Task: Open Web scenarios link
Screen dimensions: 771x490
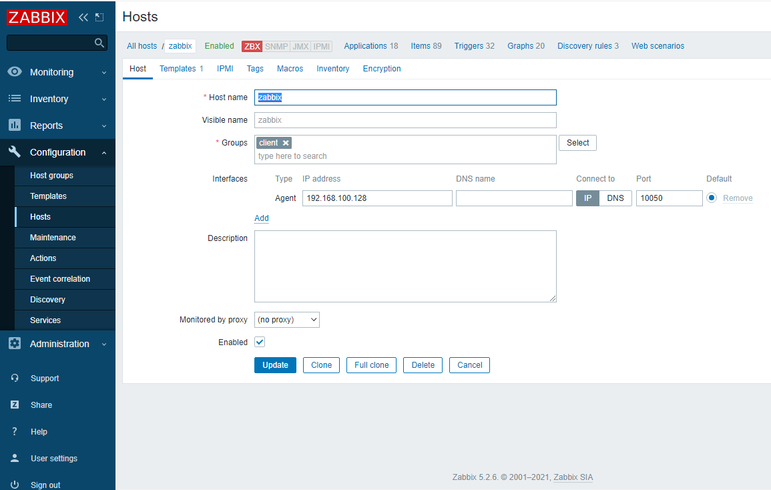Action: (x=658, y=46)
